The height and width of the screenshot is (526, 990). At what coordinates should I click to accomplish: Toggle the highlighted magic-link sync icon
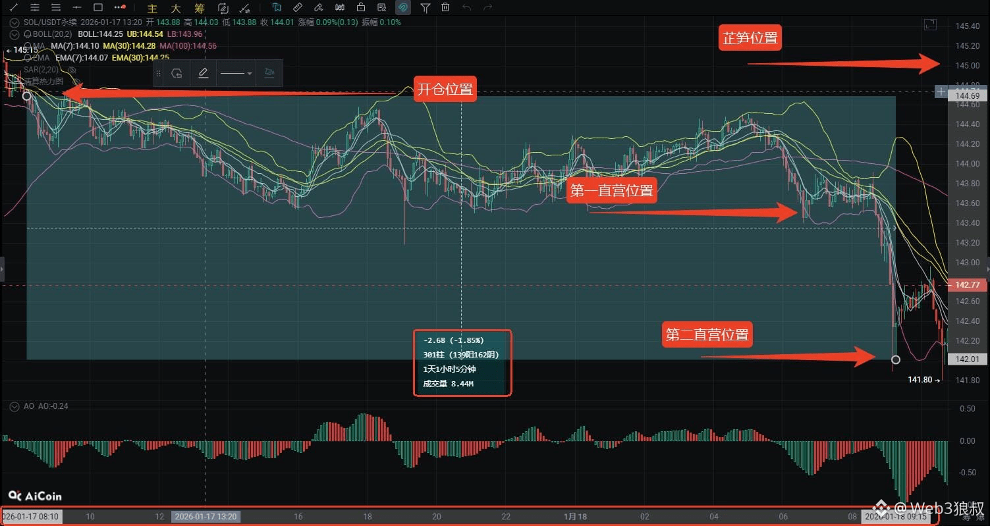[x=402, y=7]
